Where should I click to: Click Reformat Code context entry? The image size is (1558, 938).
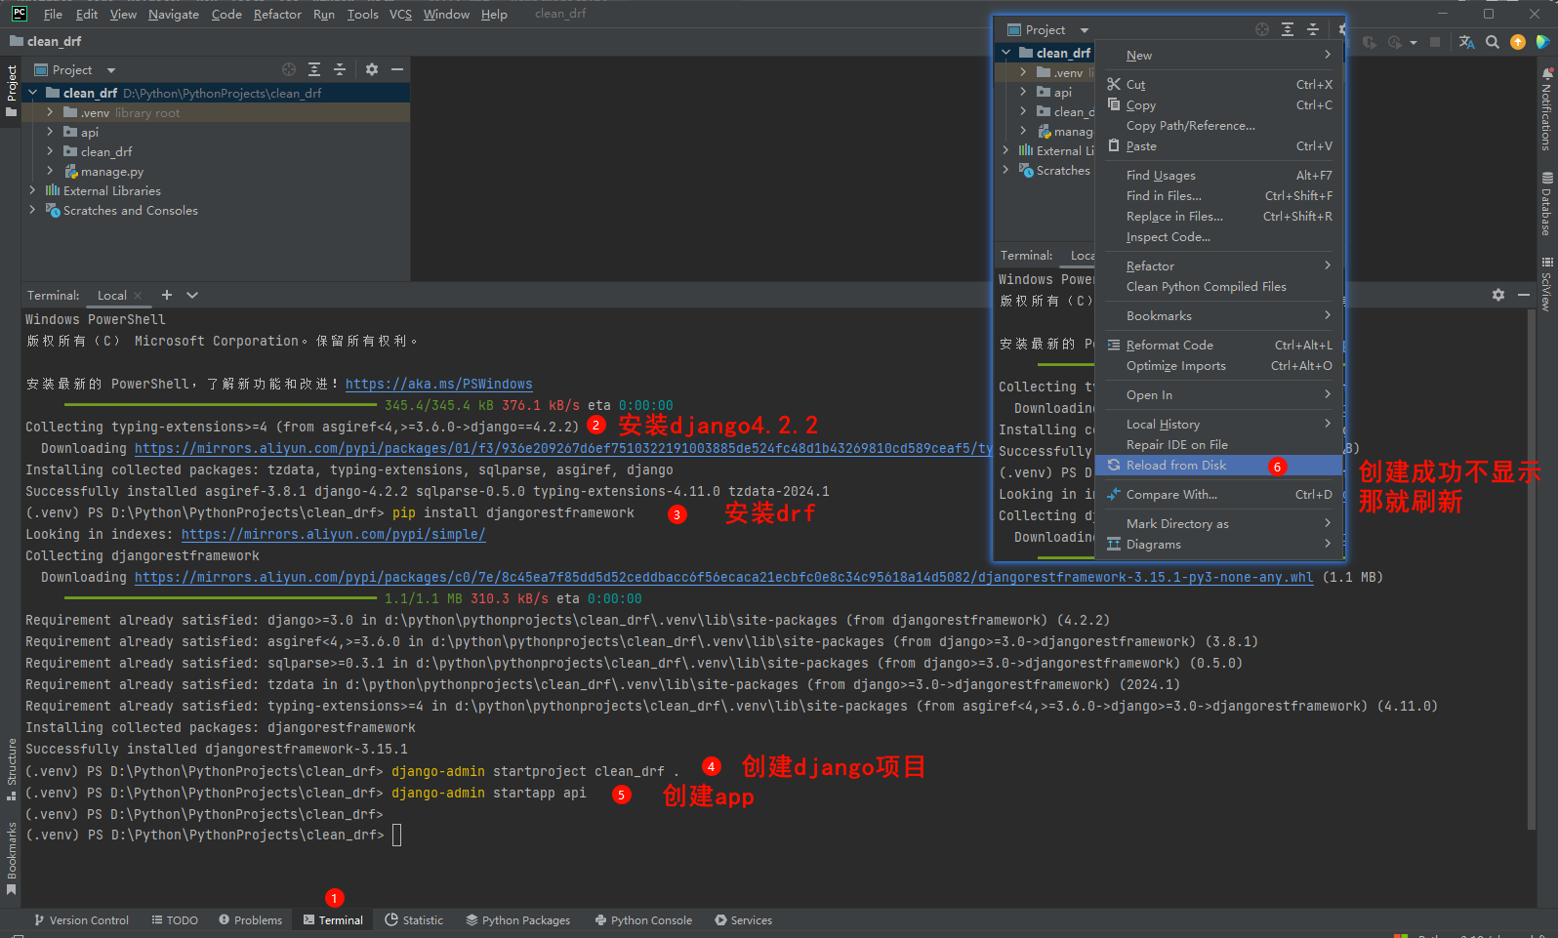click(1218, 346)
